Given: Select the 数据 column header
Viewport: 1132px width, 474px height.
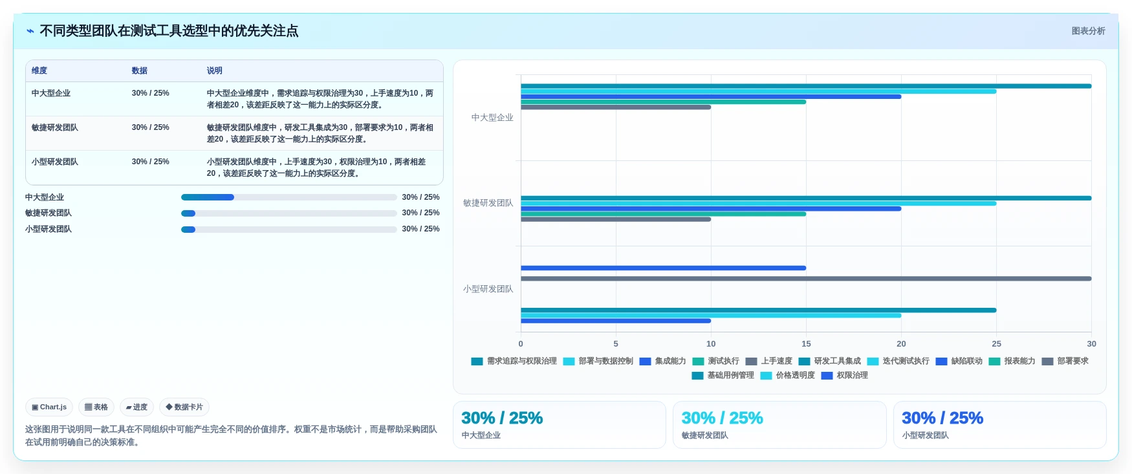Looking at the screenshot, I should pyautogui.click(x=140, y=70).
